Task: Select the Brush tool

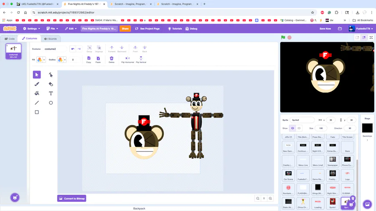Action: (x=37, y=84)
